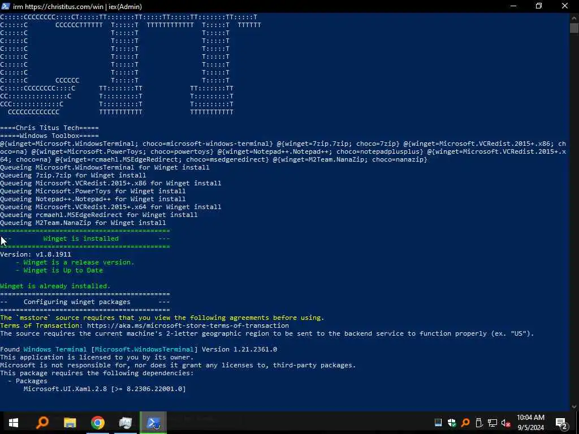The width and height of the screenshot is (579, 434).
Task: Open File Explorer from the taskbar
Action: pos(70,423)
